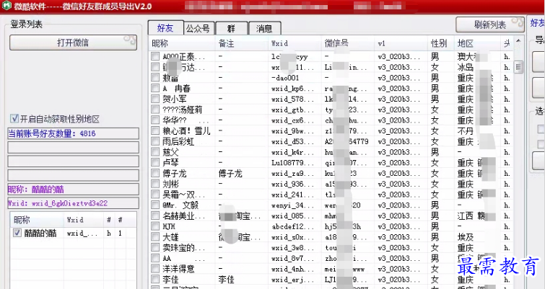Check the box for A000正泰 row
The height and width of the screenshot is (289, 545).
pyautogui.click(x=155, y=56)
